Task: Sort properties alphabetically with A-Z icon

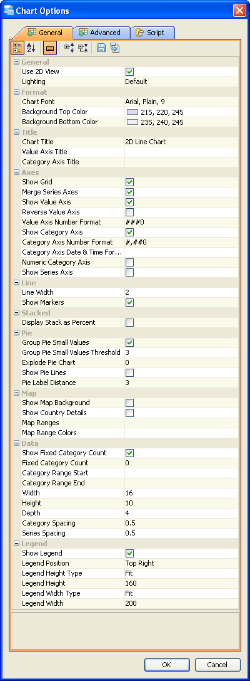Action: (31, 48)
